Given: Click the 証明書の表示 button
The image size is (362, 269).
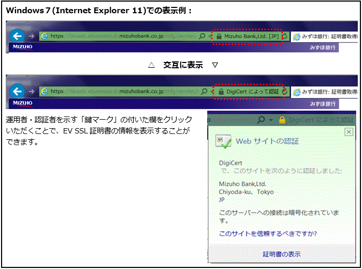Looking at the screenshot, I should tap(281, 254).
